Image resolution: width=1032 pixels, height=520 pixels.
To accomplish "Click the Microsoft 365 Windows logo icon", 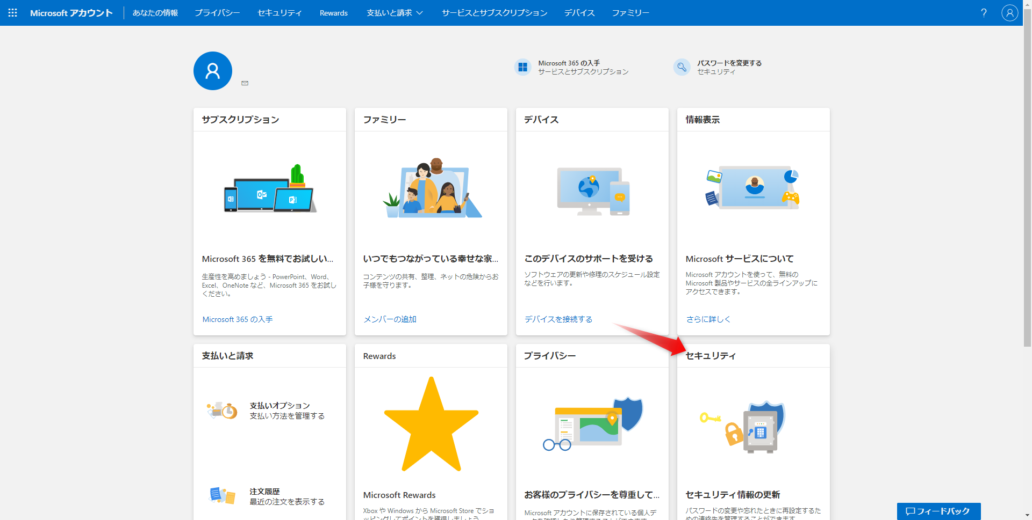I will (522, 67).
